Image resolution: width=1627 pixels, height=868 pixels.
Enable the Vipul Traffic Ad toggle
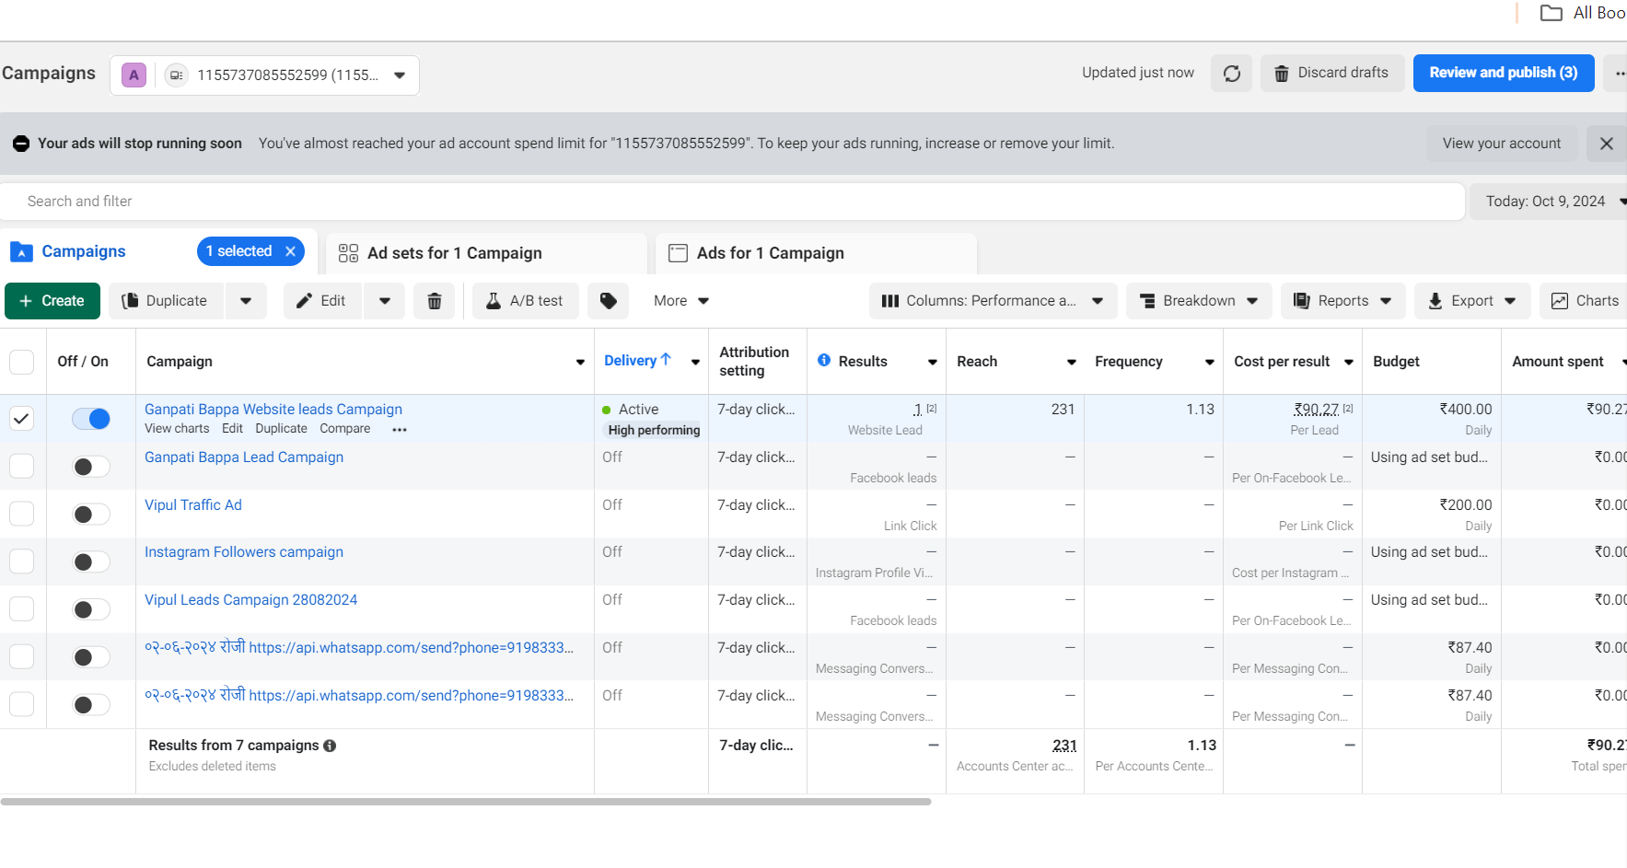coord(91,515)
